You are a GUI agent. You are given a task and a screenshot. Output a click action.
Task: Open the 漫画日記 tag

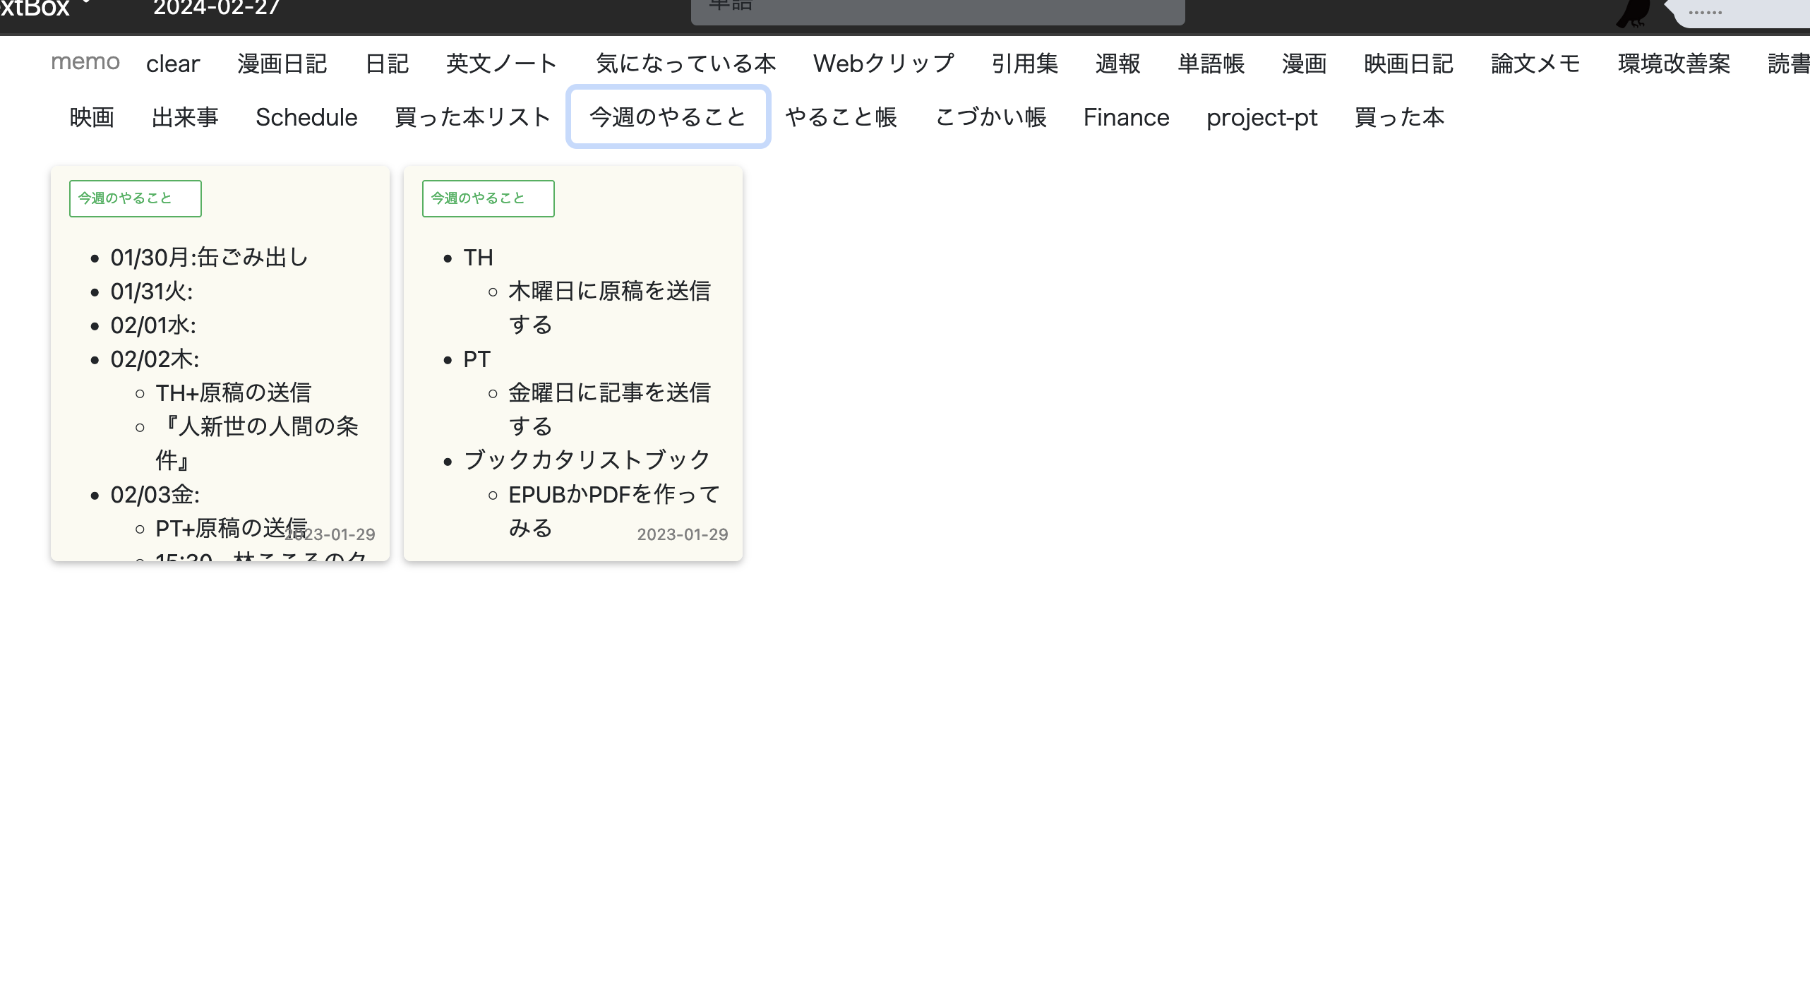coord(282,63)
